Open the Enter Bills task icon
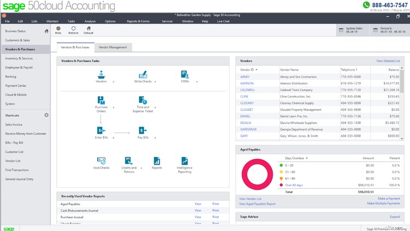Image resolution: width=410 pixels, height=231 pixels. click(101, 130)
